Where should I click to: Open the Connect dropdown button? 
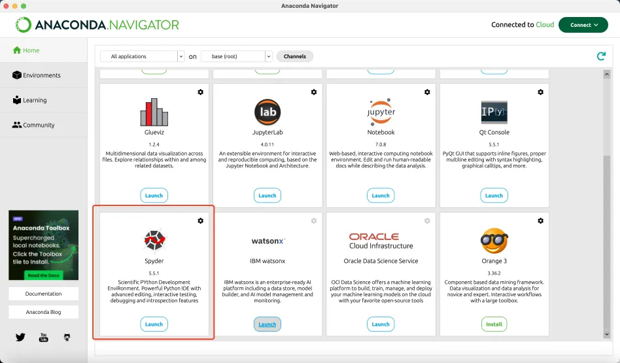coord(583,24)
